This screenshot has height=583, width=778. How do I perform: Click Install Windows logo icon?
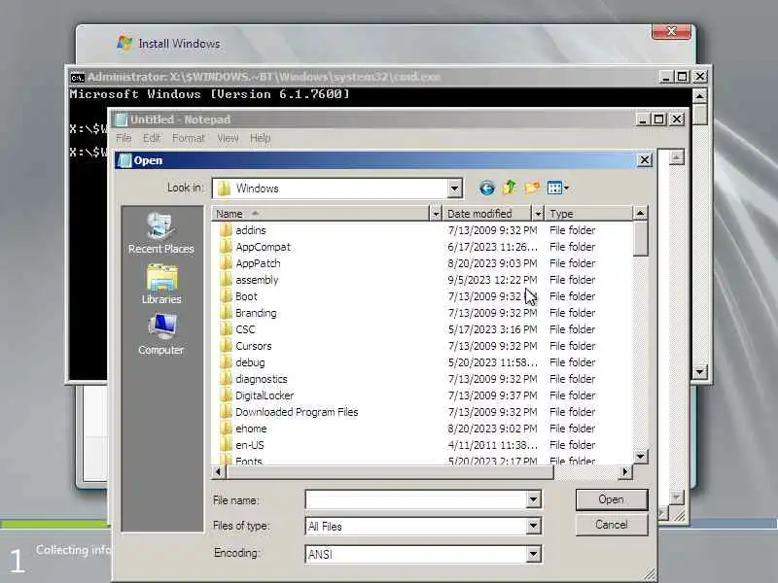[x=124, y=43]
